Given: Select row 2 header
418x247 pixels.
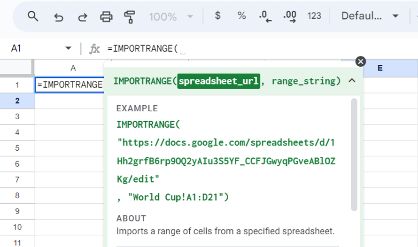Looking at the screenshot, I should tap(17, 100).
